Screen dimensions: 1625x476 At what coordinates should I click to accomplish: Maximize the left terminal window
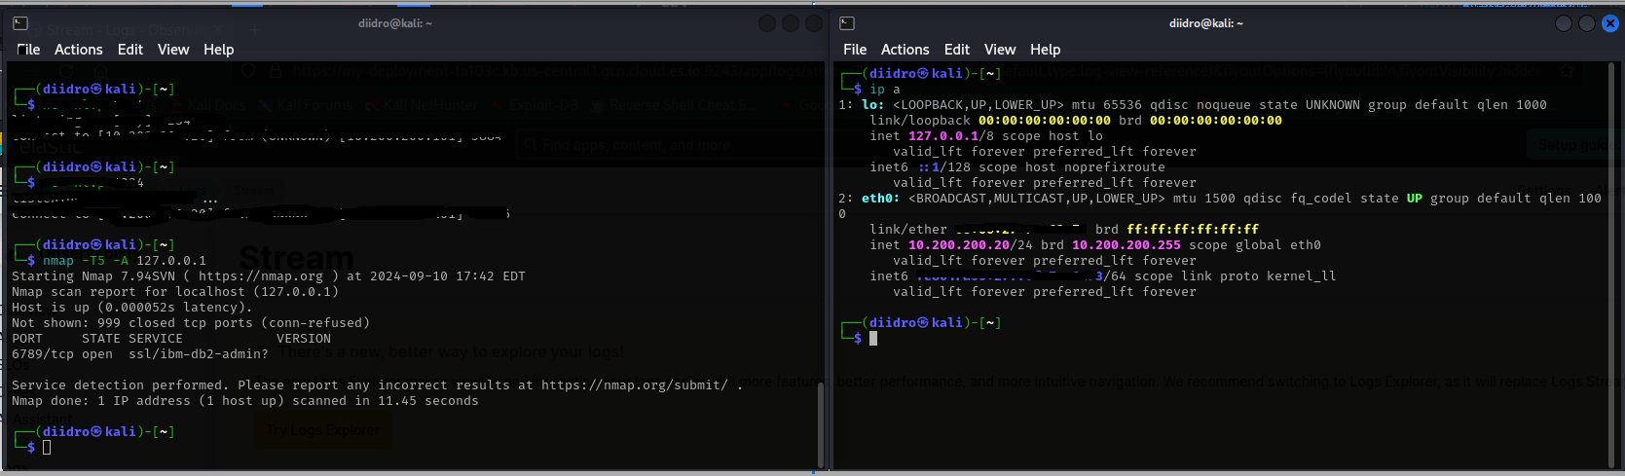pos(791,23)
